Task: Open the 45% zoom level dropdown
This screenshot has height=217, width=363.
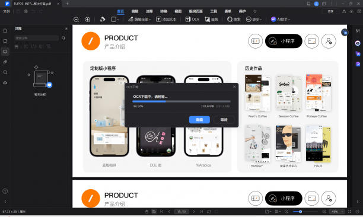Action: (x=337, y=212)
